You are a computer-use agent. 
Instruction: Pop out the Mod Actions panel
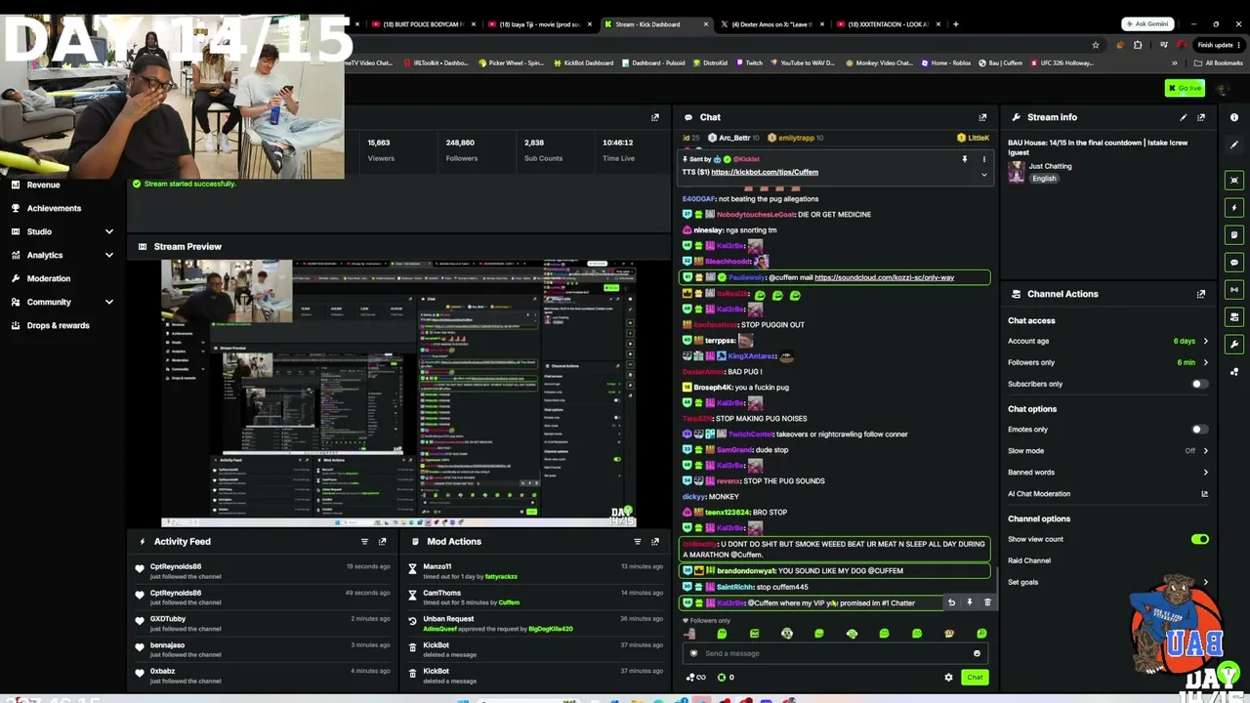655,542
